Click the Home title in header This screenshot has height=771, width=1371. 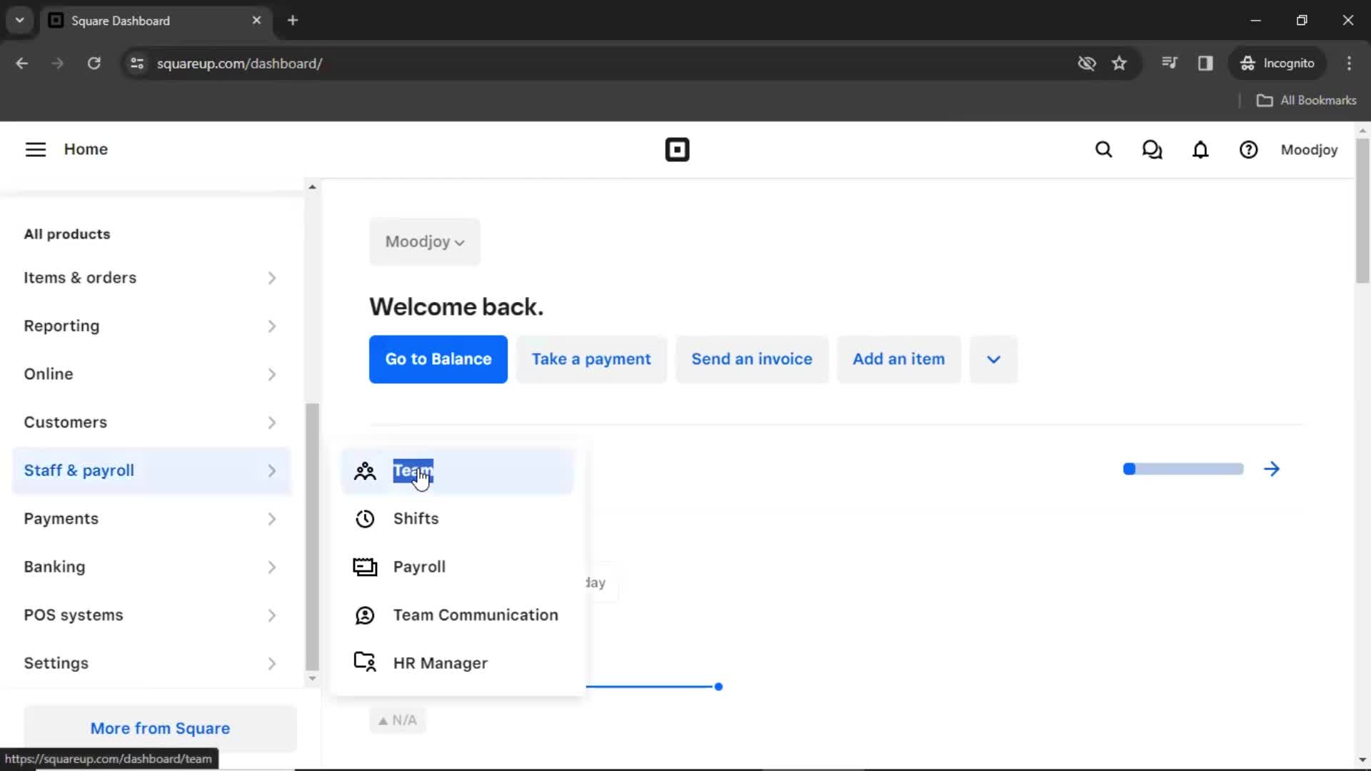(86, 149)
